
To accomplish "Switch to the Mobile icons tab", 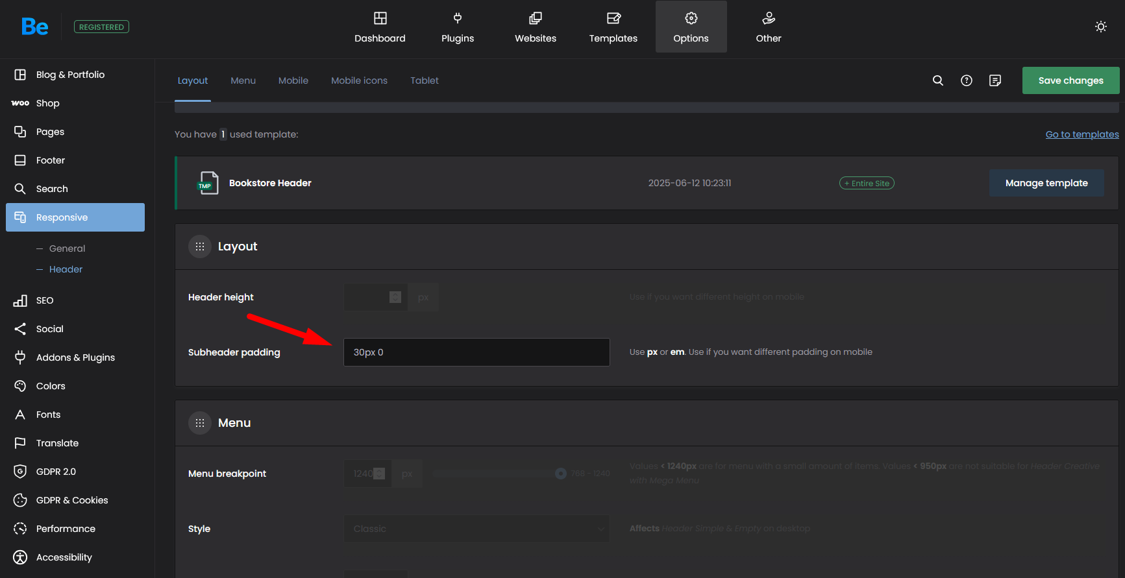I will coord(359,80).
